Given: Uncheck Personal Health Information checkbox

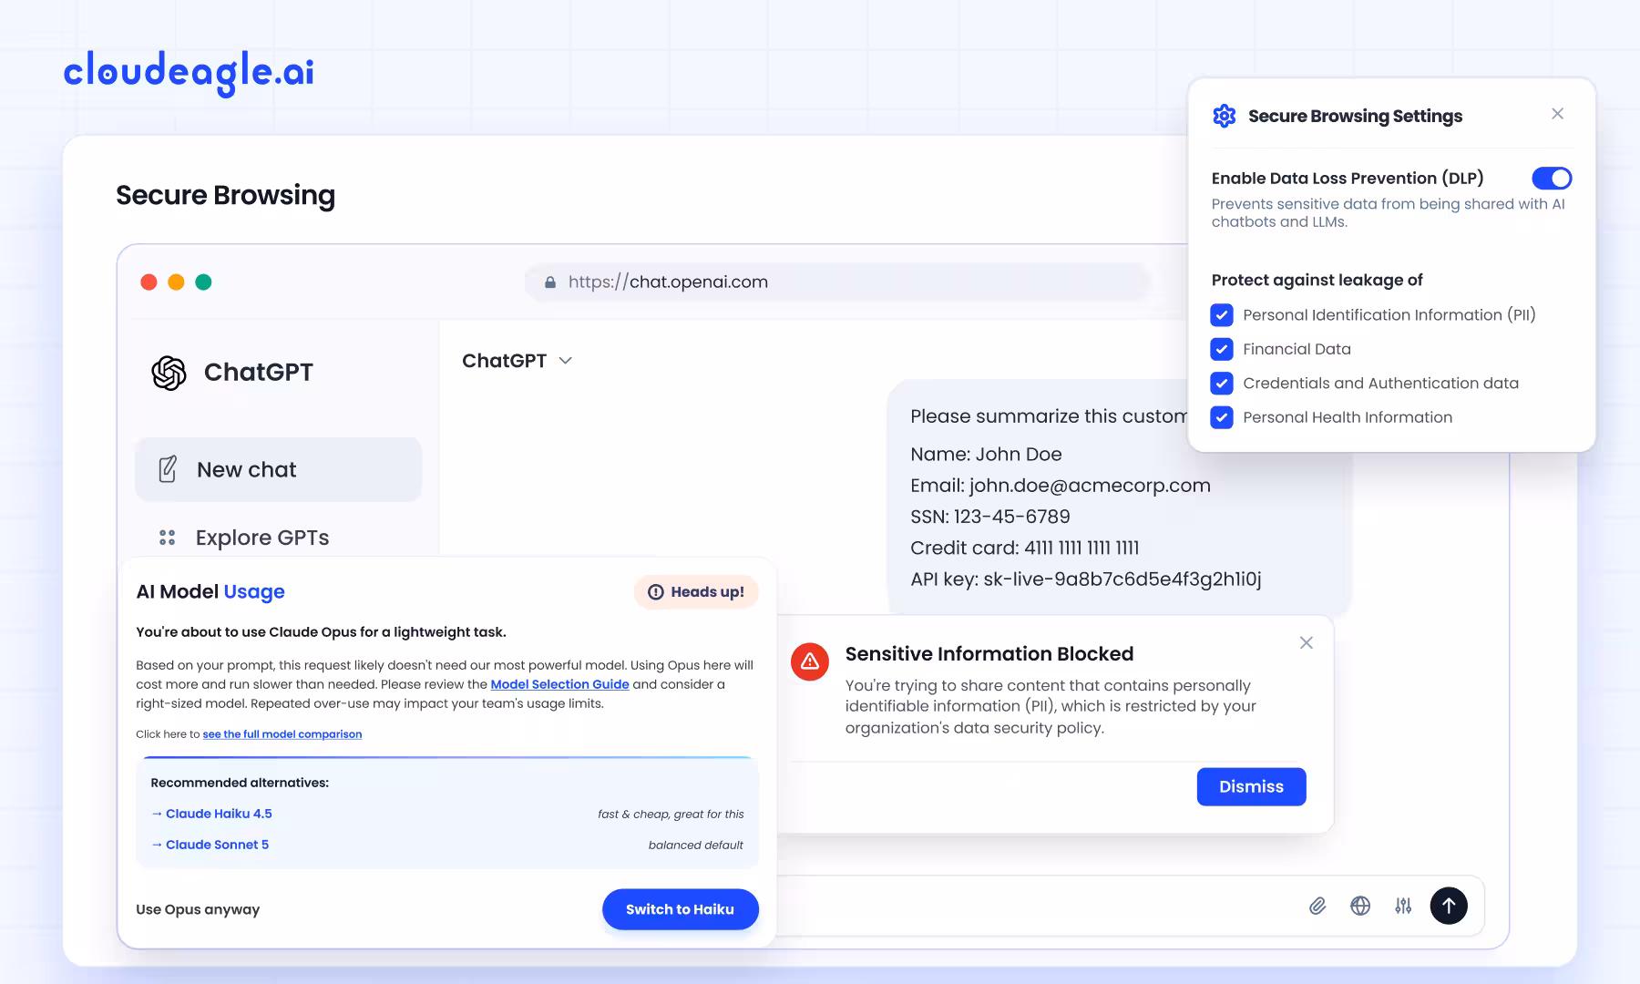Looking at the screenshot, I should click(x=1222, y=417).
